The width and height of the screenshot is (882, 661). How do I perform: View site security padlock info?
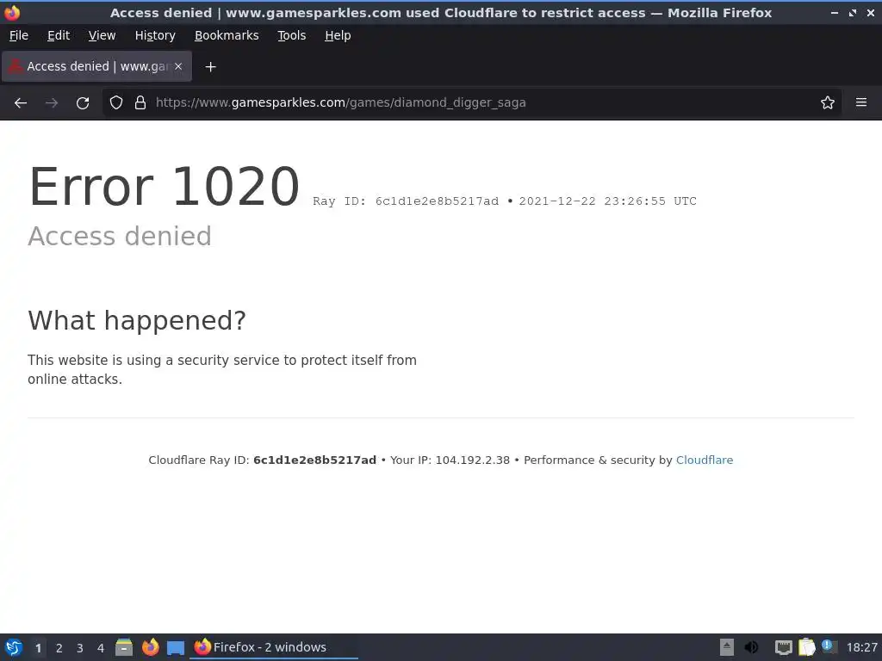tap(140, 103)
